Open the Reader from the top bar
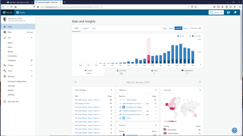Viewport: 243px width, 136px height. 21,12
